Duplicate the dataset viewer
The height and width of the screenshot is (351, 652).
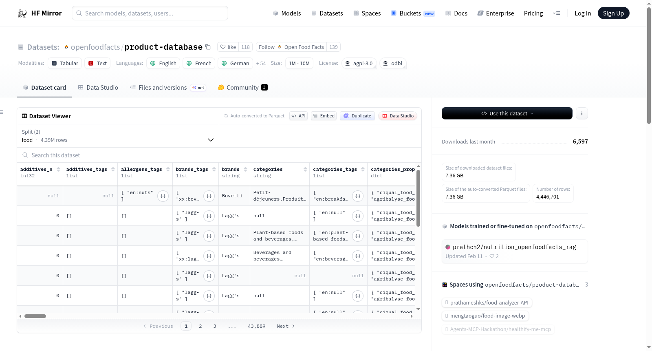[x=357, y=116]
